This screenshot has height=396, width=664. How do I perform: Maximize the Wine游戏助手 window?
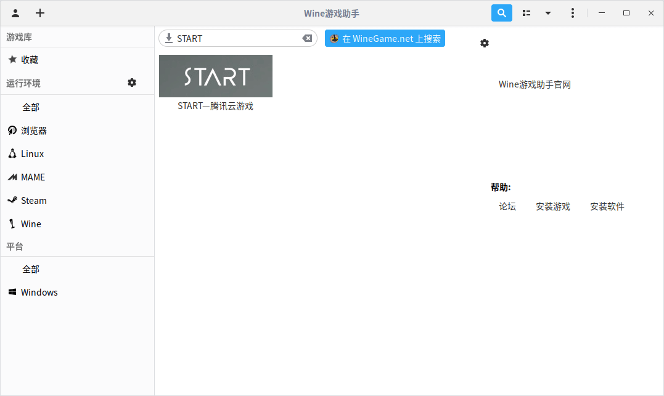tap(626, 13)
